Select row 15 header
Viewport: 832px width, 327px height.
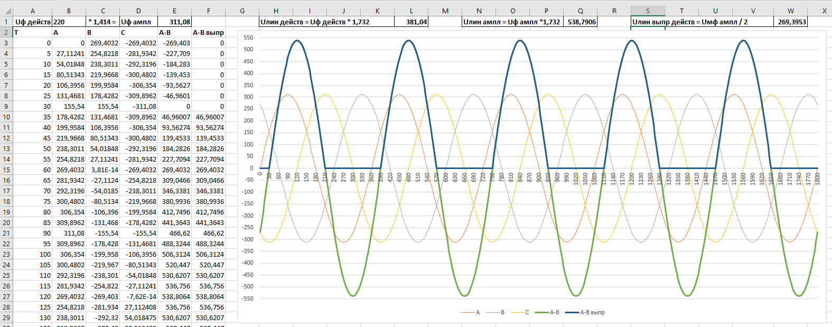point(6,170)
